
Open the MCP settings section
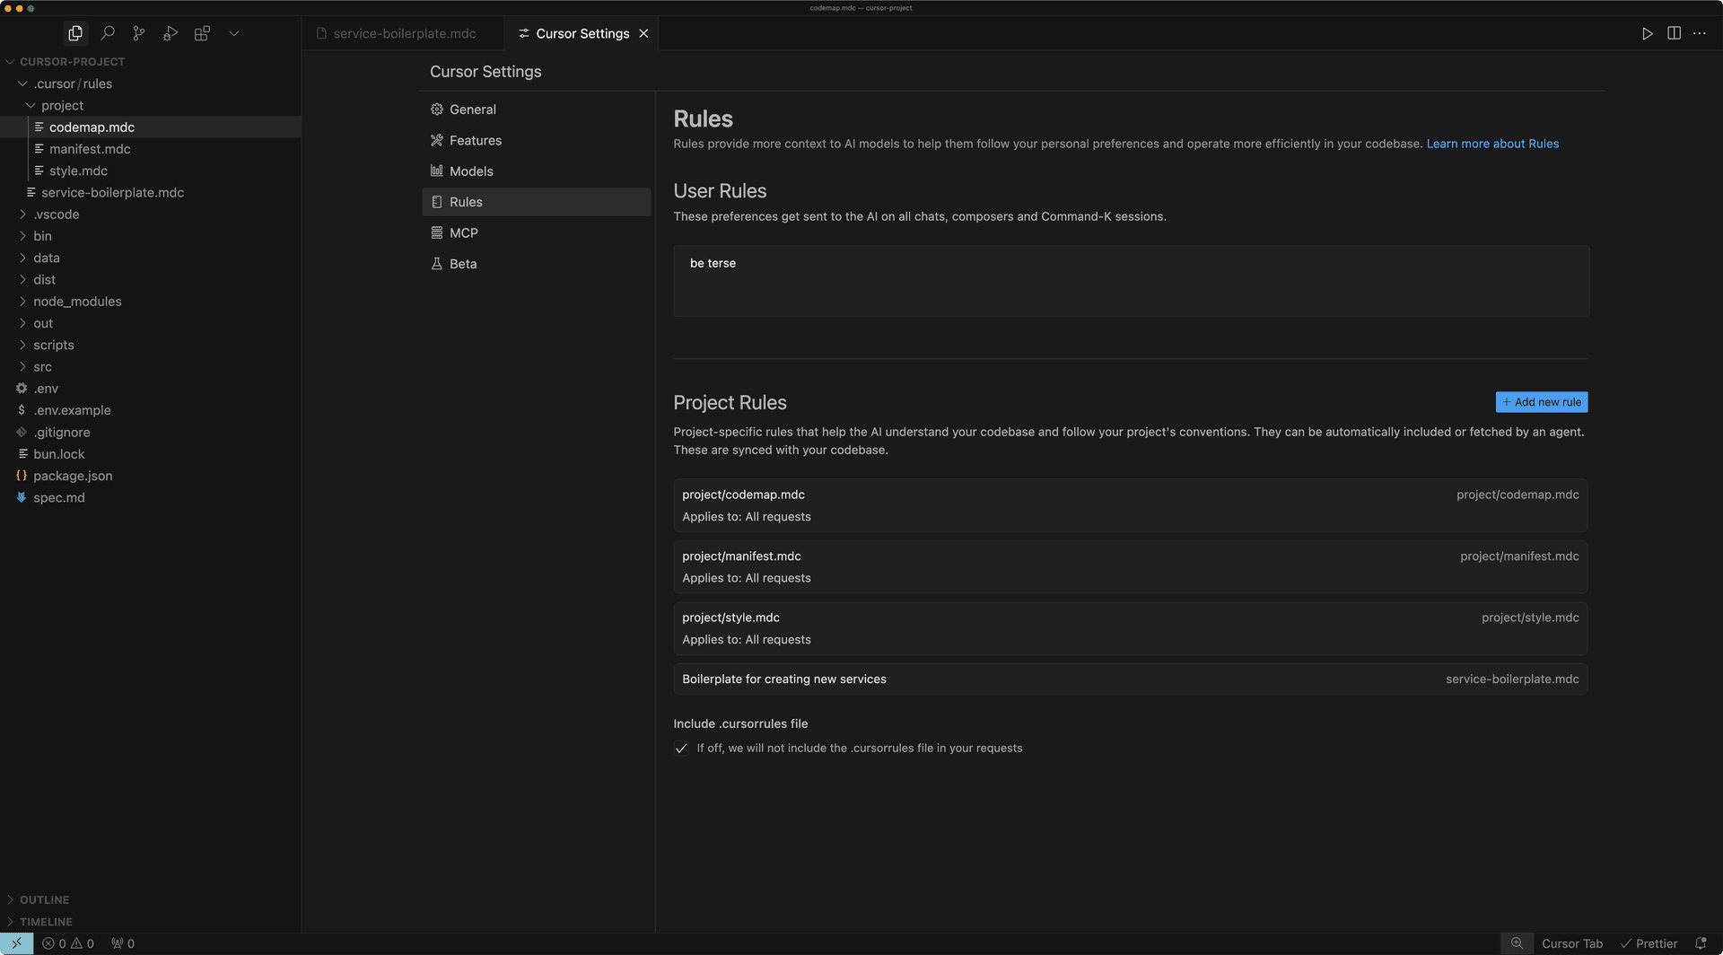click(x=536, y=232)
